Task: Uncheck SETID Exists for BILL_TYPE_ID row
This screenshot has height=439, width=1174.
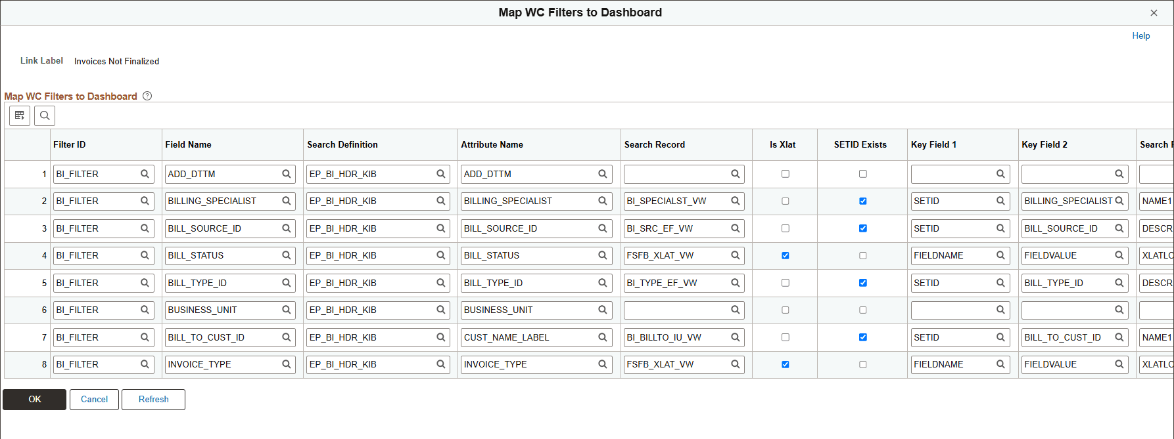Action: (x=862, y=283)
